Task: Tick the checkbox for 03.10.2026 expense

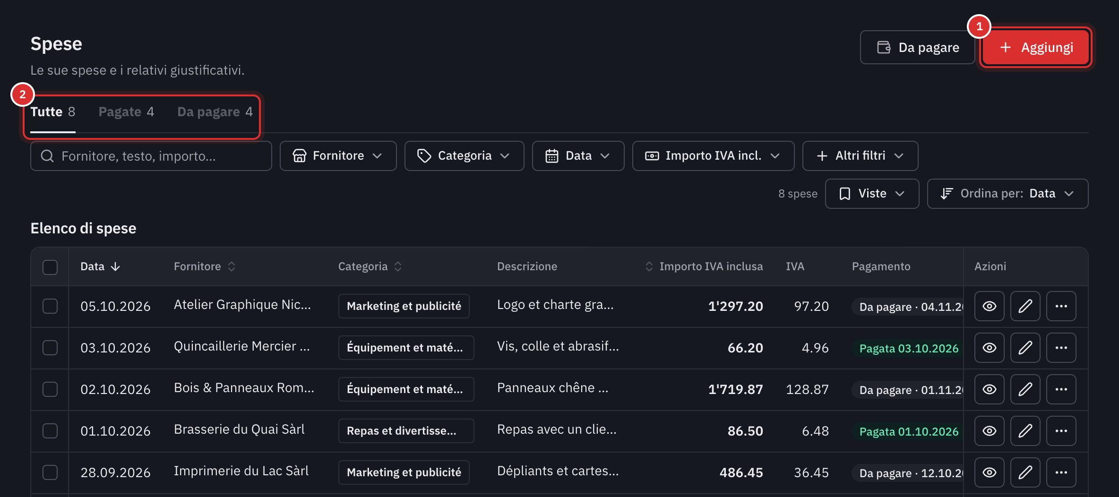Action: (x=50, y=348)
